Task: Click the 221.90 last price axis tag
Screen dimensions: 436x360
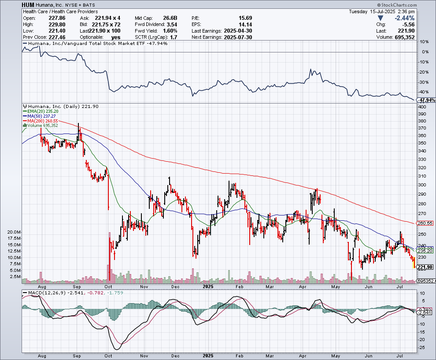Action: [425, 267]
